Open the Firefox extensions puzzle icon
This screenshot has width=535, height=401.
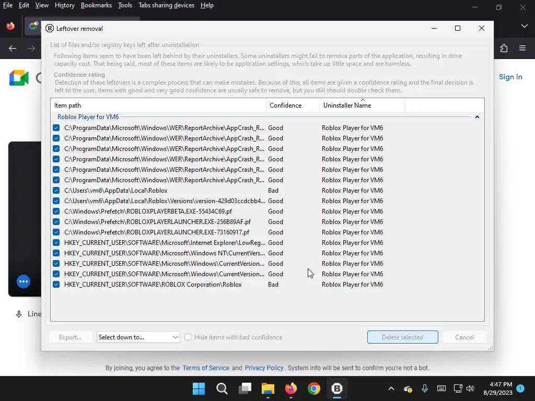pyautogui.click(x=504, y=48)
